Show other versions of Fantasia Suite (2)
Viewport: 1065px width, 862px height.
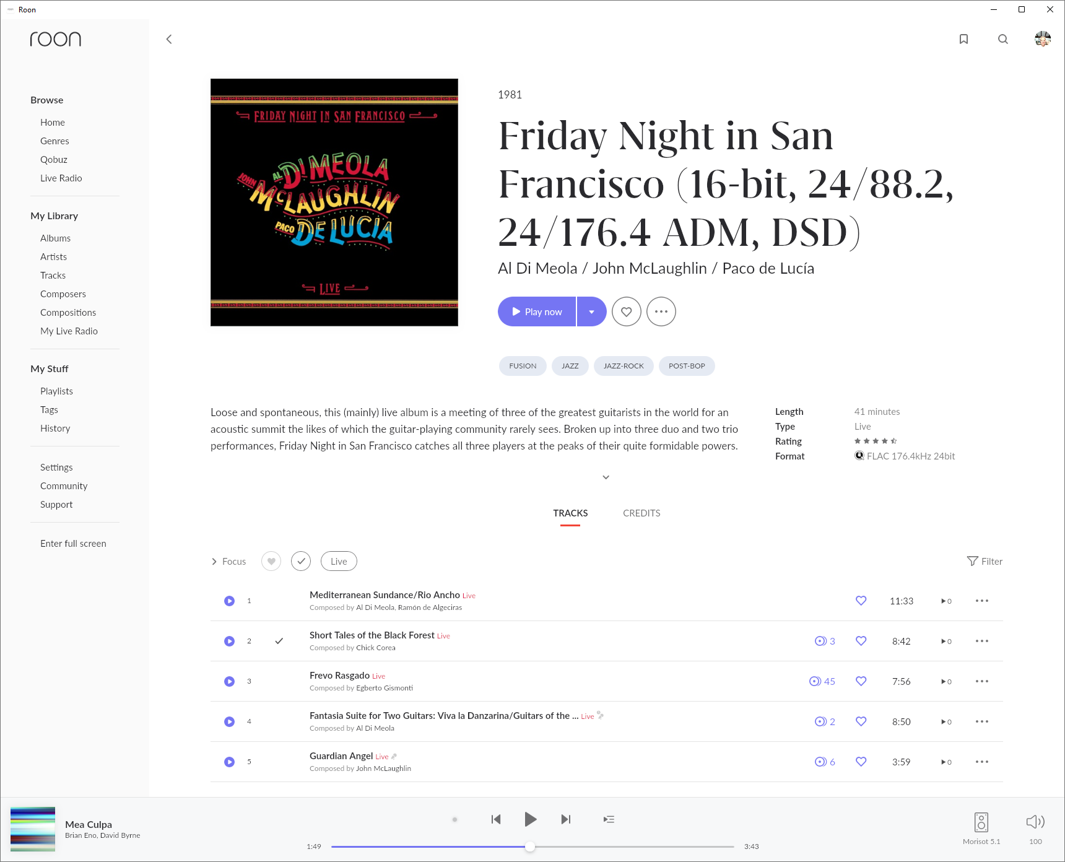[x=825, y=721]
